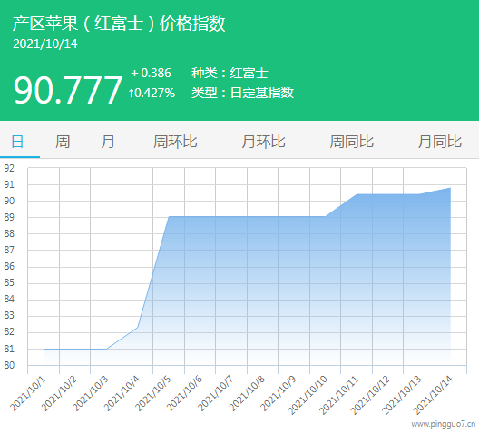
Task: Click the chart data point for 2021/10/4
Action: coord(138,328)
